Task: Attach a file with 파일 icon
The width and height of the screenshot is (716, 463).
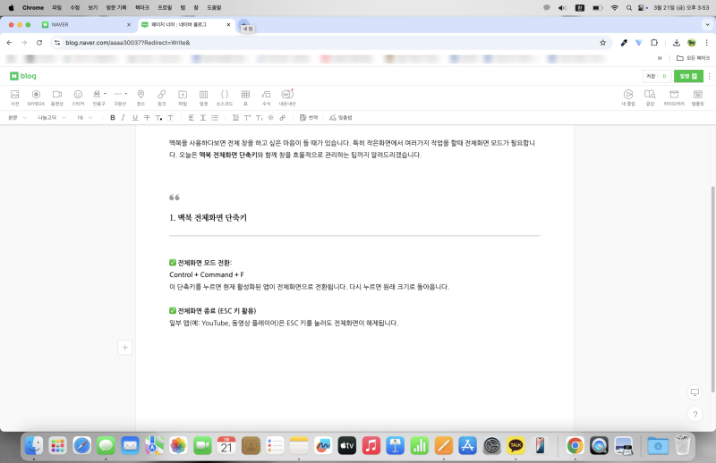Action: [x=183, y=97]
